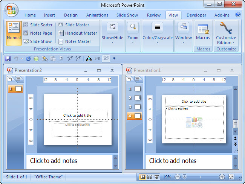Click the 19% zoom level button
Image resolution: width=245 pixels, height=184 pixels.
[x=167, y=177]
